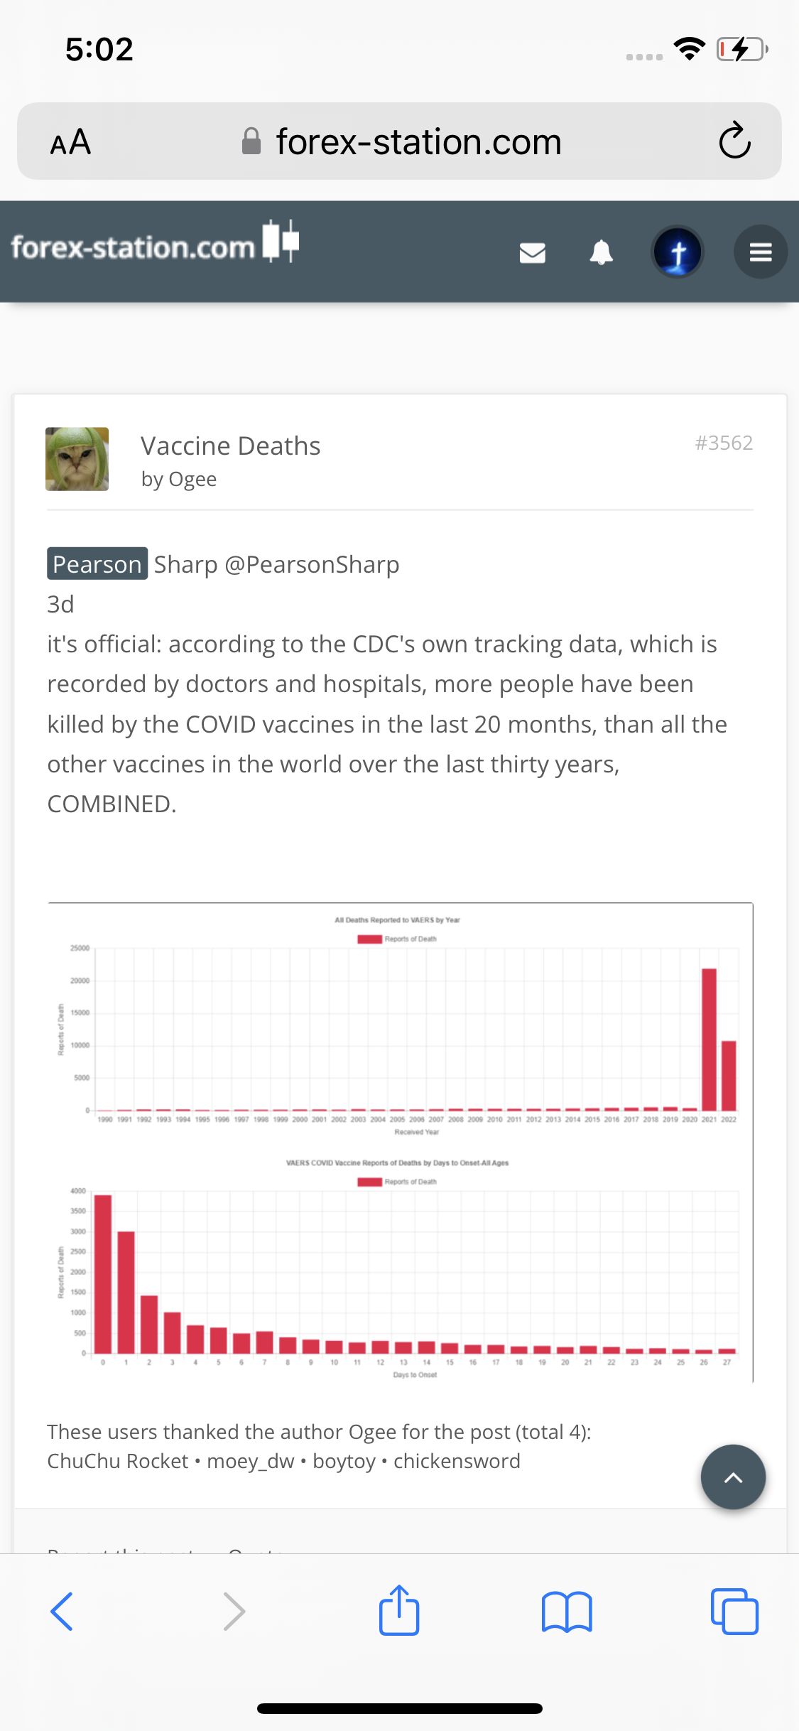Show open Safari tabs
Image resolution: width=799 pixels, height=1731 pixels.
pos(734,1612)
